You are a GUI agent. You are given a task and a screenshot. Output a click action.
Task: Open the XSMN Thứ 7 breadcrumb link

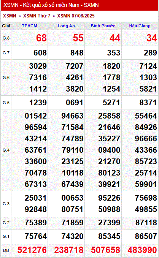click(37, 16)
